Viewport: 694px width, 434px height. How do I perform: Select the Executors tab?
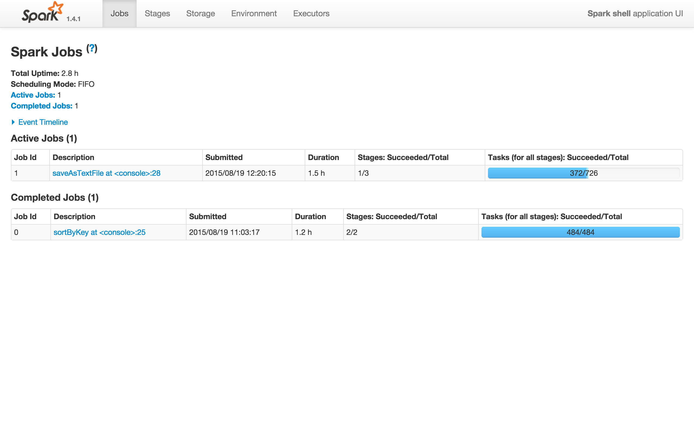[x=311, y=14]
